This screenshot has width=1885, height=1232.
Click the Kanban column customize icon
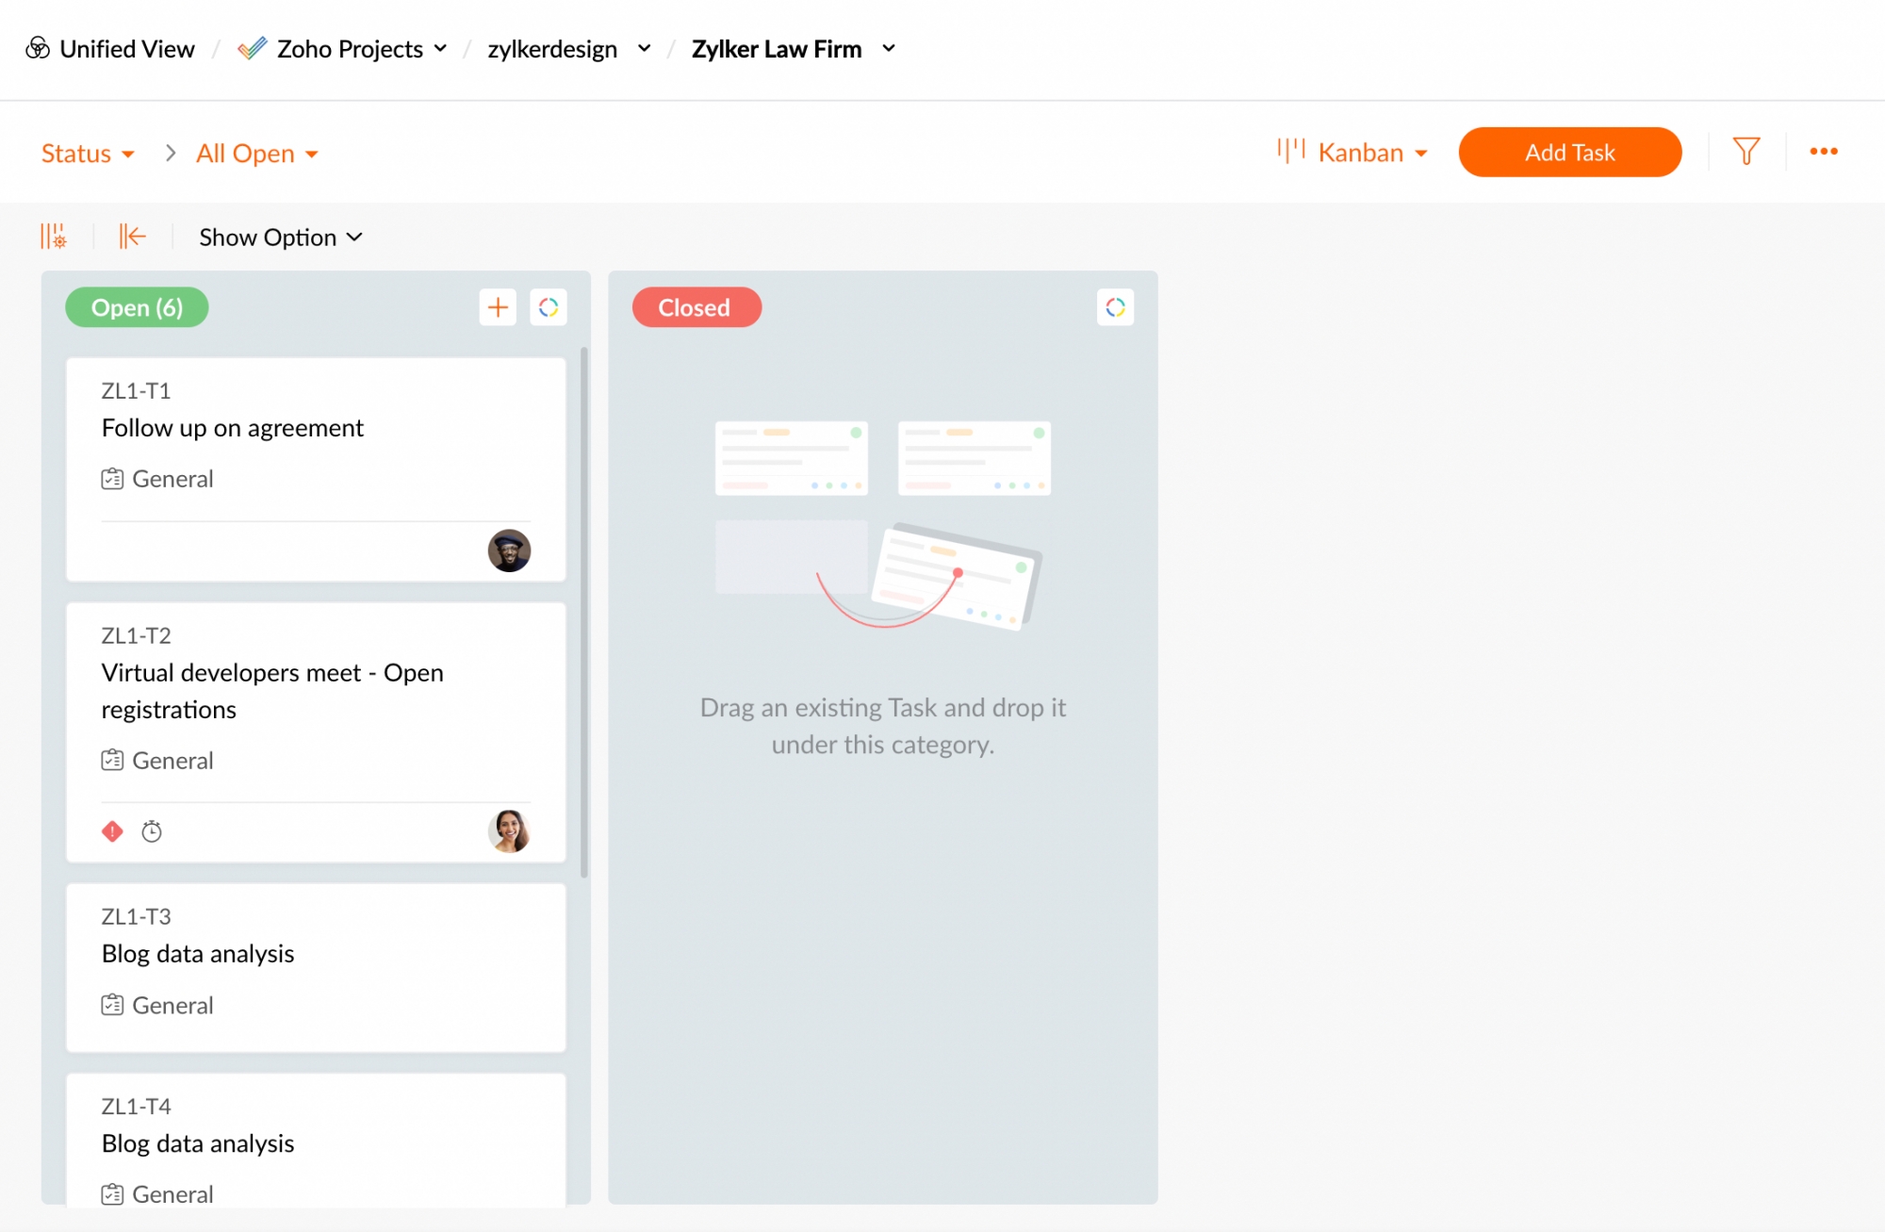tap(54, 237)
